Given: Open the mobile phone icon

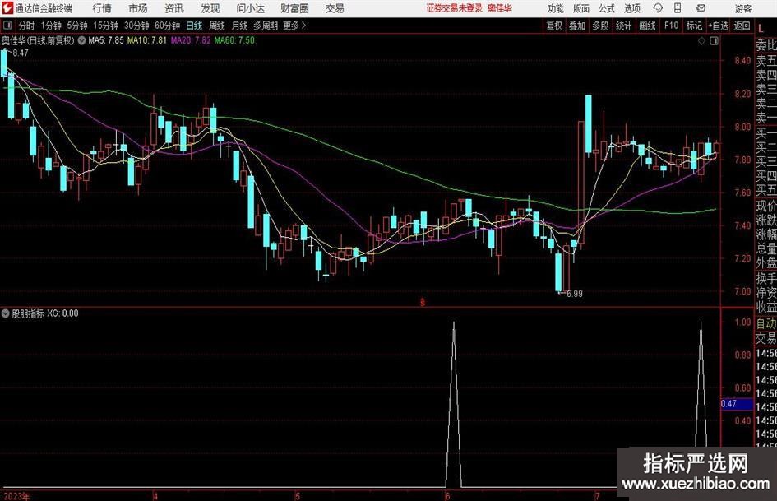Looking at the screenshot, I should [678, 8].
